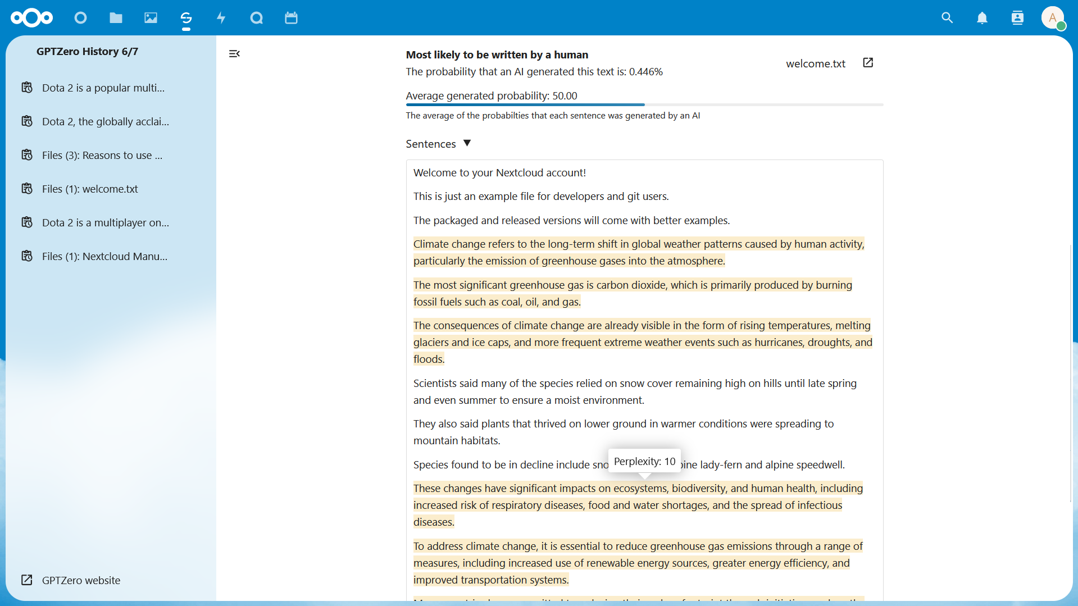Click sentence 'Welcome to your Nextcloud account!'

[499, 172]
